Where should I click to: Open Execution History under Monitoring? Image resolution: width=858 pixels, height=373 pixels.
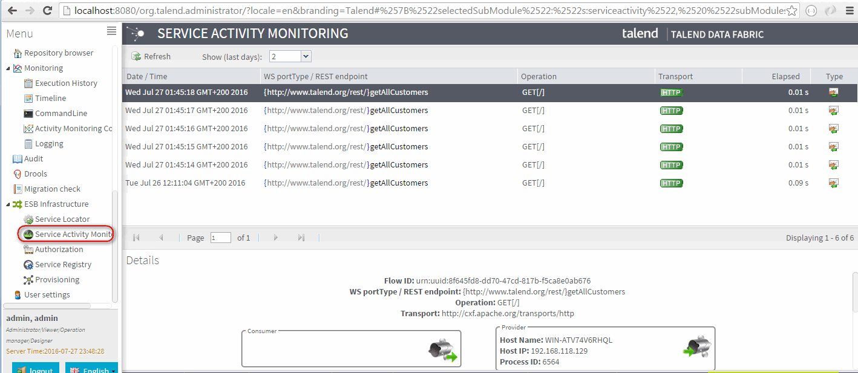65,83
